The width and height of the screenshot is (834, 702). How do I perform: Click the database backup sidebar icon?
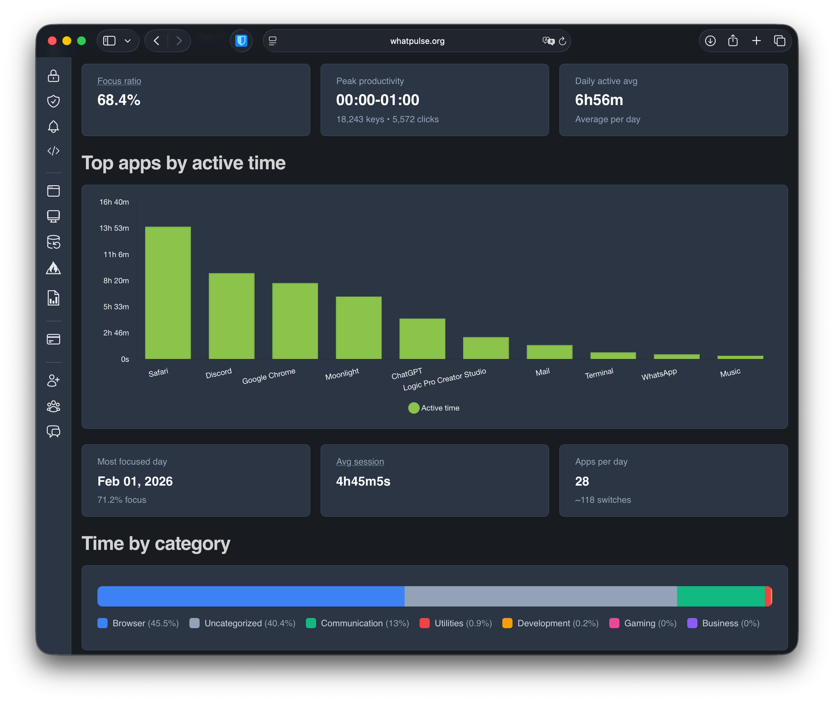53,242
